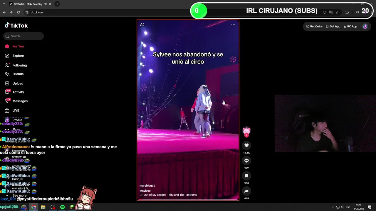Click the video progress bar
376x211 pixels.
coord(188,200)
